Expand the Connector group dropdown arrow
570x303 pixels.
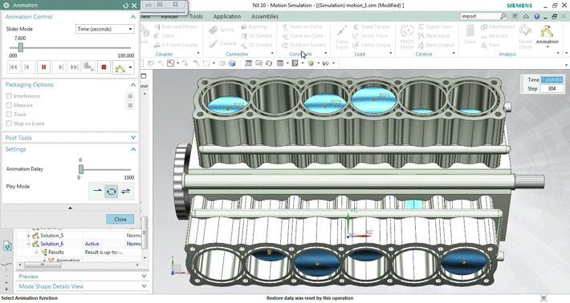click(x=272, y=54)
